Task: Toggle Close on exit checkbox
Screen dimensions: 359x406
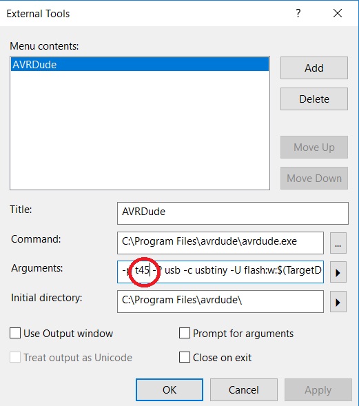Action: [184, 357]
